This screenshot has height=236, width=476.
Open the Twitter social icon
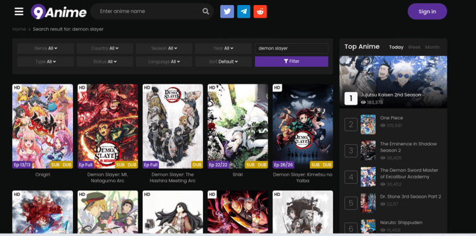pyautogui.click(x=227, y=11)
